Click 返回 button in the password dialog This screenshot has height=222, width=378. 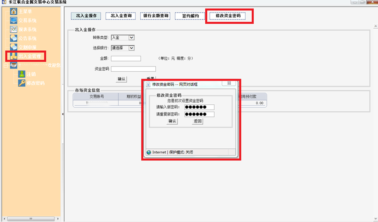tap(197, 121)
